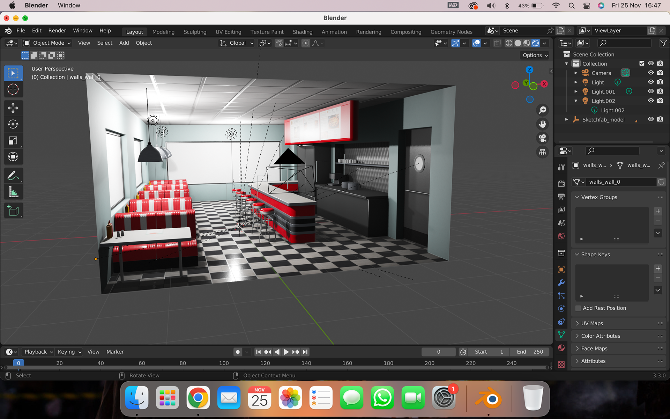Select the Select Box tool

(x=13, y=73)
